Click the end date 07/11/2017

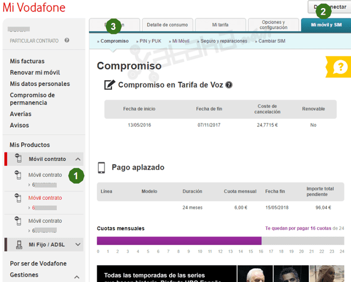[209, 125]
